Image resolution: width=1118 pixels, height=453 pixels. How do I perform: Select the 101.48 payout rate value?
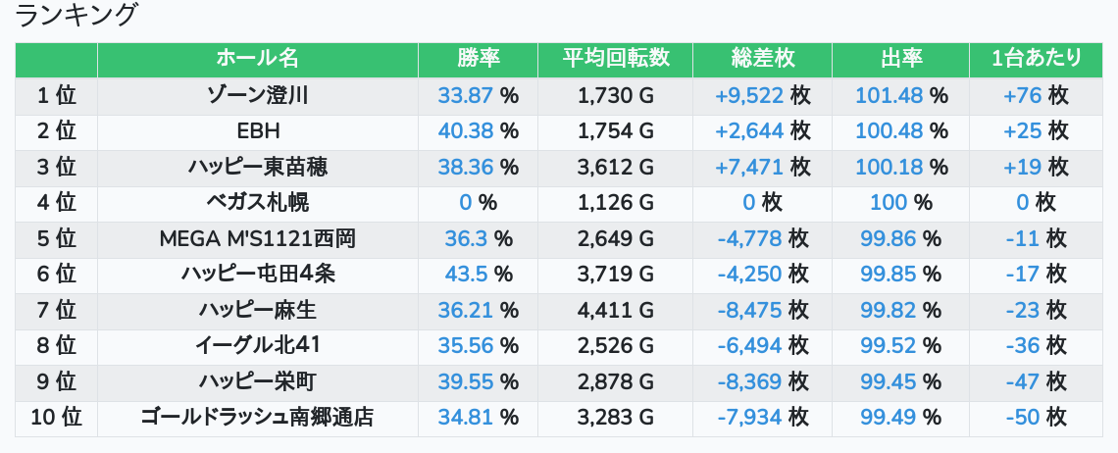click(x=889, y=95)
